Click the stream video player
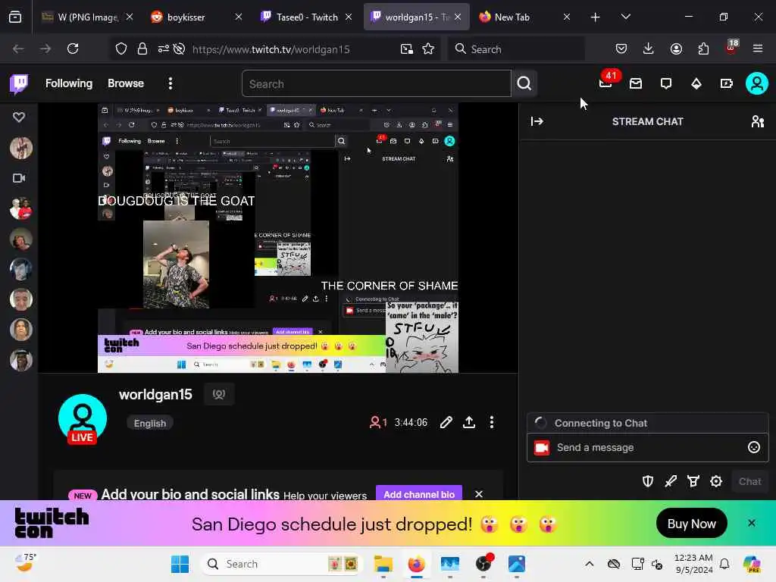The image size is (776, 582). click(278, 238)
